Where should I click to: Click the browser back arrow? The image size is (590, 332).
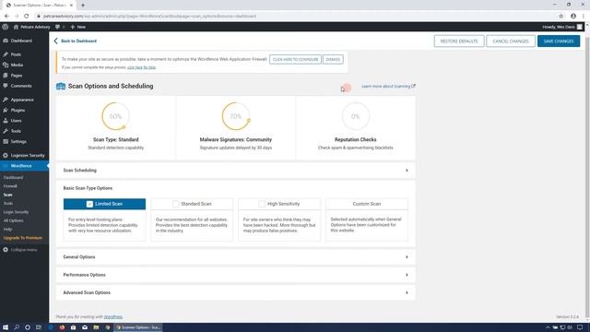[6, 17]
